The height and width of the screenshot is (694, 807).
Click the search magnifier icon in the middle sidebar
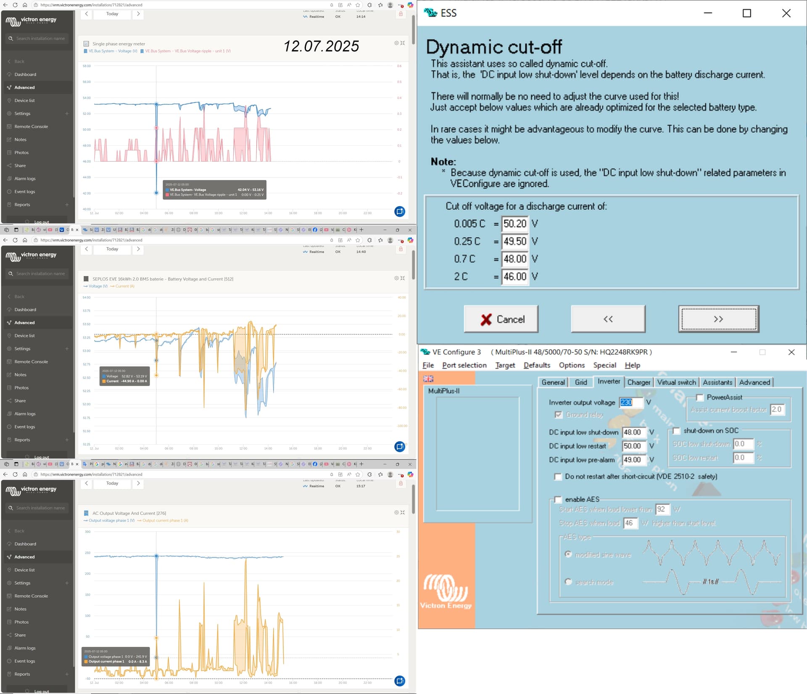(11, 274)
